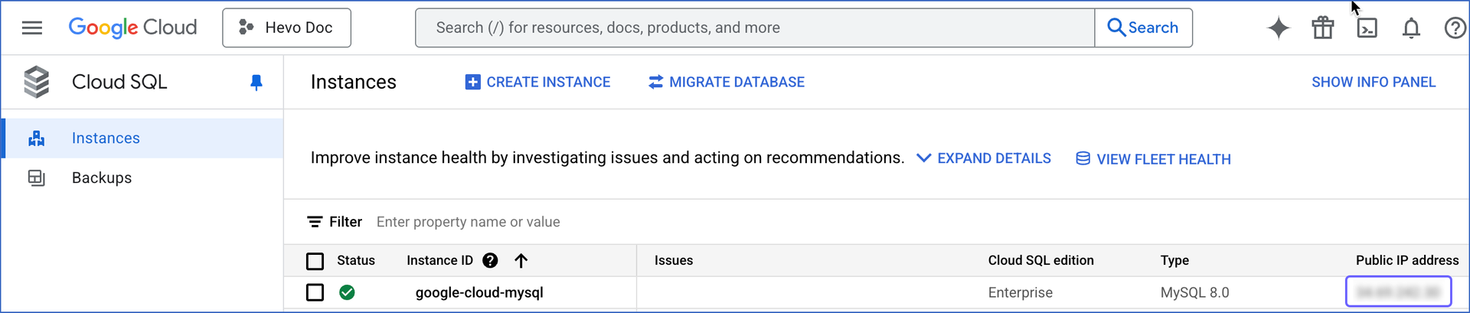1470x313 pixels.
Task: Tick the google-cloud-mysql row checkbox
Action: coord(315,292)
